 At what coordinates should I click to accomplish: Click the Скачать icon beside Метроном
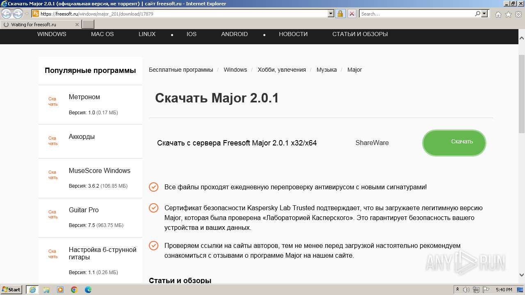[53, 102]
